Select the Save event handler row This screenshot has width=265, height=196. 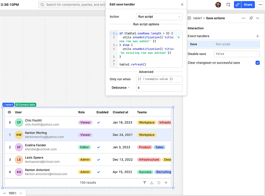point(224,44)
